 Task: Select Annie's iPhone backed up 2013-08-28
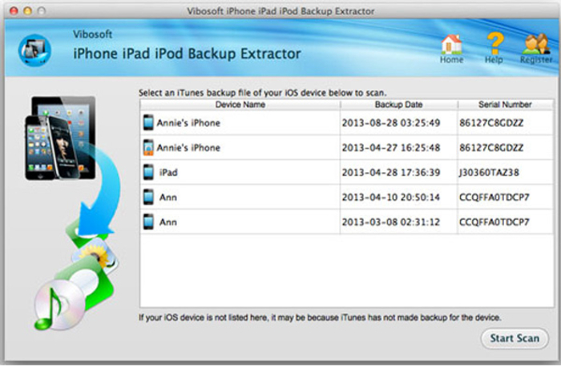[188, 123]
